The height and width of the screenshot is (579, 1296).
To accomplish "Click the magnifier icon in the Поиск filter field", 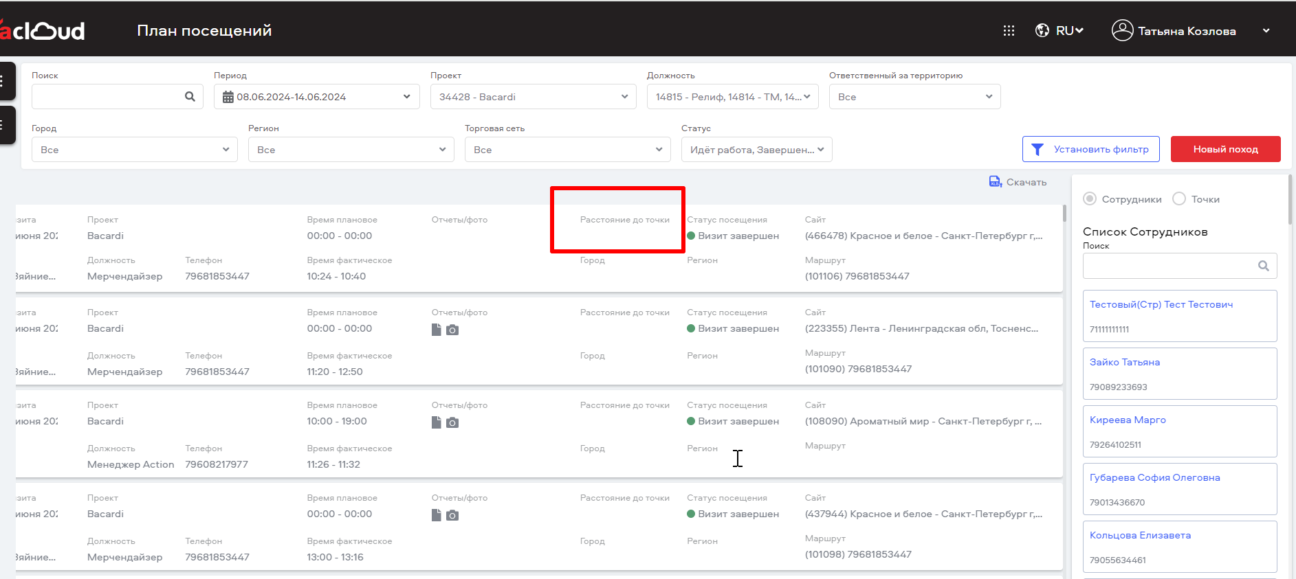I will click(190, 97).
